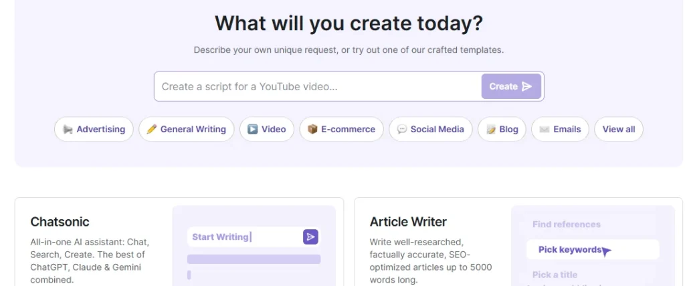This screenshot has height=286, width=685.
Task: Click the speech bubble icon on Social Media
Action: pos(402,129)
